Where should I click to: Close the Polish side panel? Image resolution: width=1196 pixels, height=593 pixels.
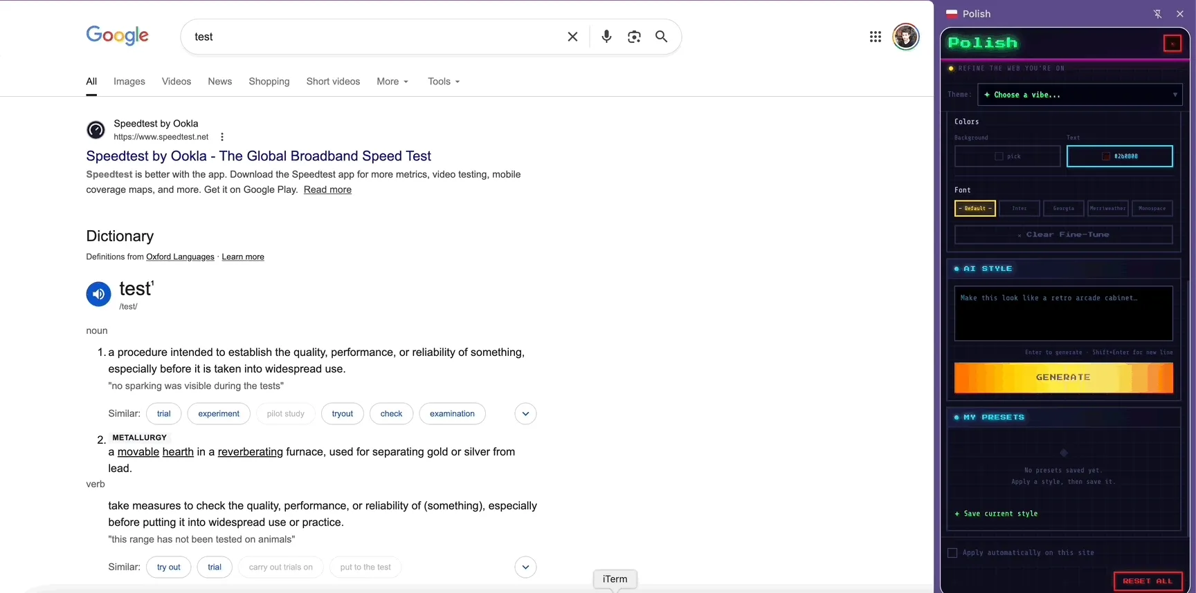tap(1180, 14)
